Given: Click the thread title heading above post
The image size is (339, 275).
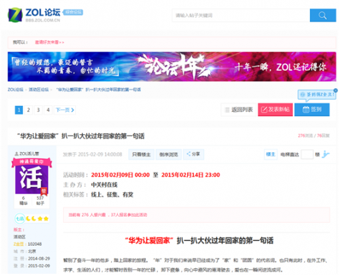Looking at the screenshot, I should pyautogui.click(x=81, y=136).
